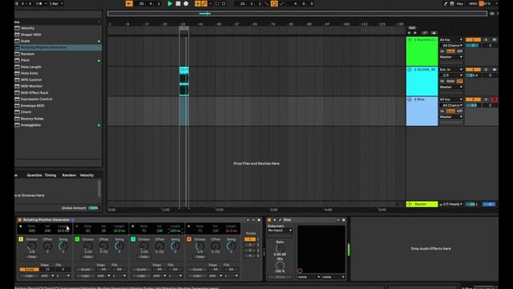The width and height of the screenshot is (513, 289).
Task: Enable MIDI map mode button
Action: point(473,3)
